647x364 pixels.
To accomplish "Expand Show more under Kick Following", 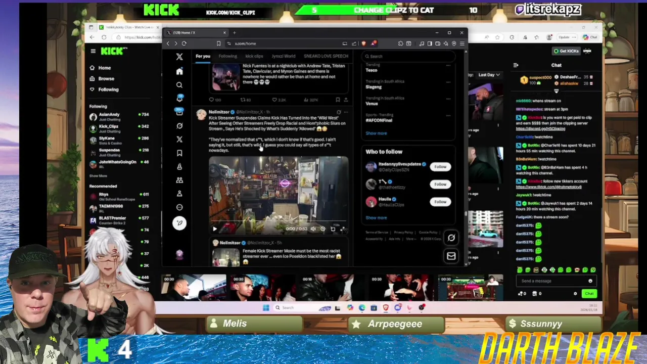I will [99, 176].
